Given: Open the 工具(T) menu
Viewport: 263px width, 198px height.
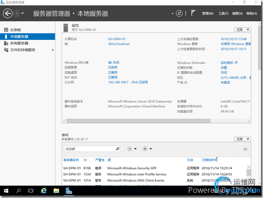Looking at the screenshot, I should pos(223,14).
